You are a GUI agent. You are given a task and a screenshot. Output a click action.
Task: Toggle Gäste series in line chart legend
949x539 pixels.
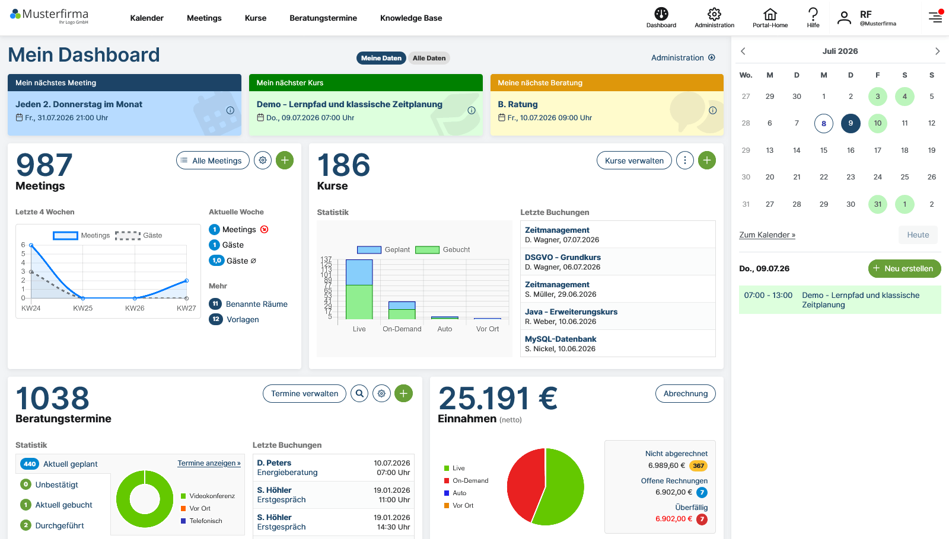pos(138,235)
